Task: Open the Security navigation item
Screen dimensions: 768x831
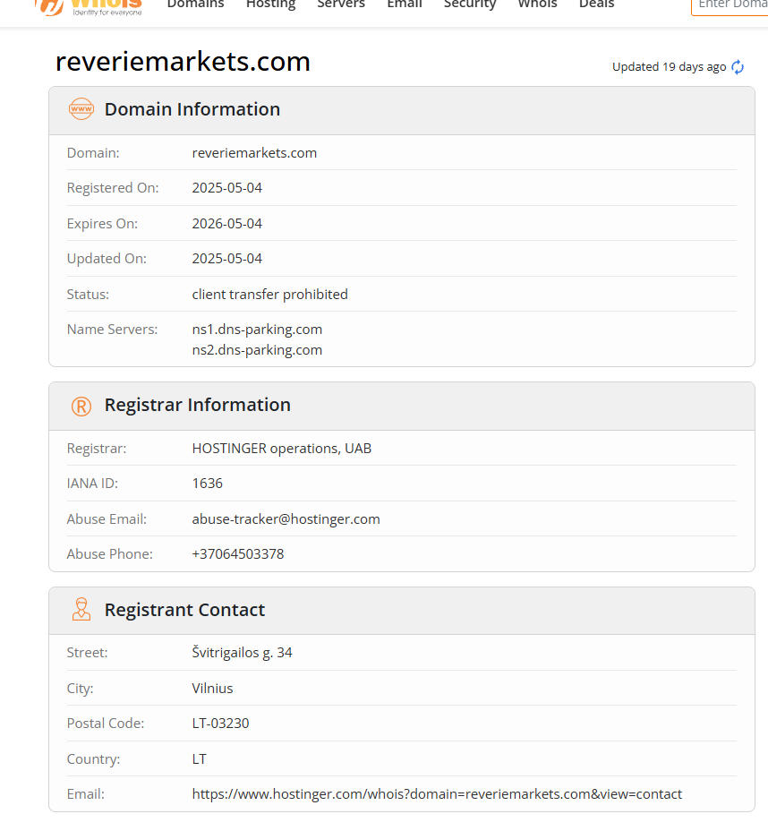Action: [x=470, y=4]
